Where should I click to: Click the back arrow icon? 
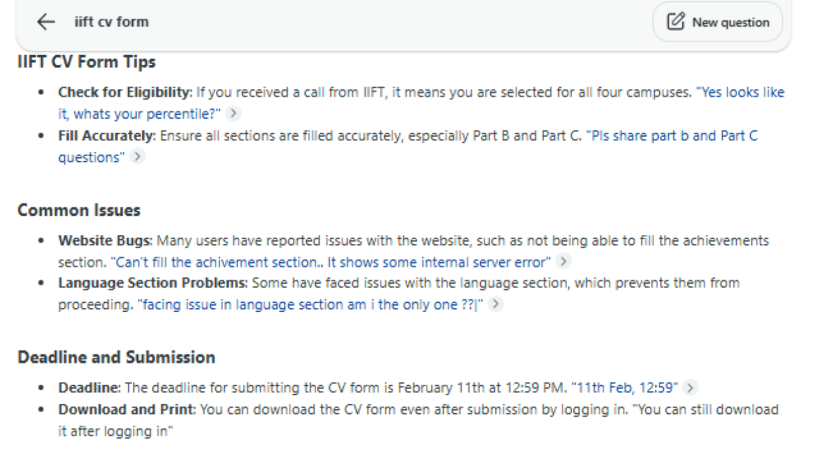[45, 22]
